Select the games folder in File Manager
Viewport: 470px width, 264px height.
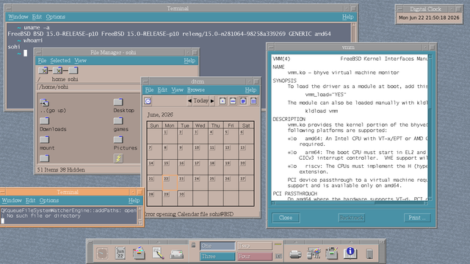[x=118, y=121]
